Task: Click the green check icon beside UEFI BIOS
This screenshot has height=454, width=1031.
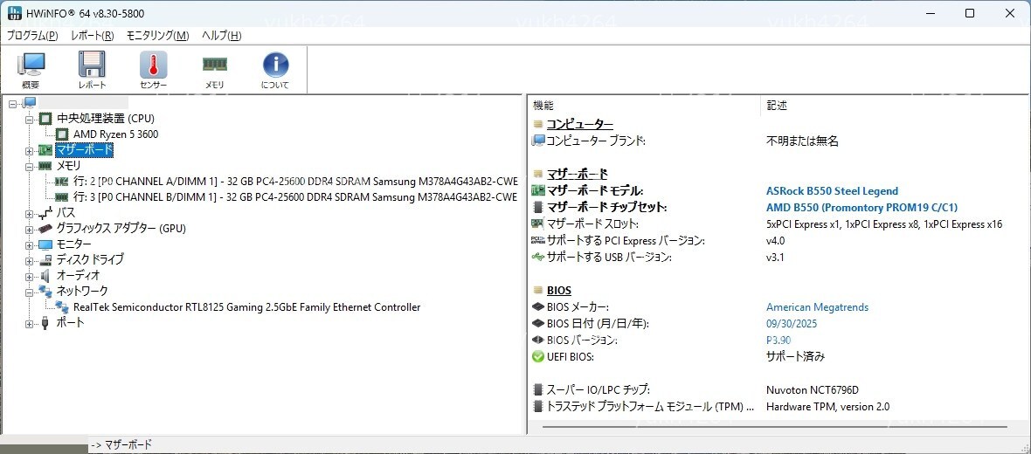Action: [x=538, y=357]
